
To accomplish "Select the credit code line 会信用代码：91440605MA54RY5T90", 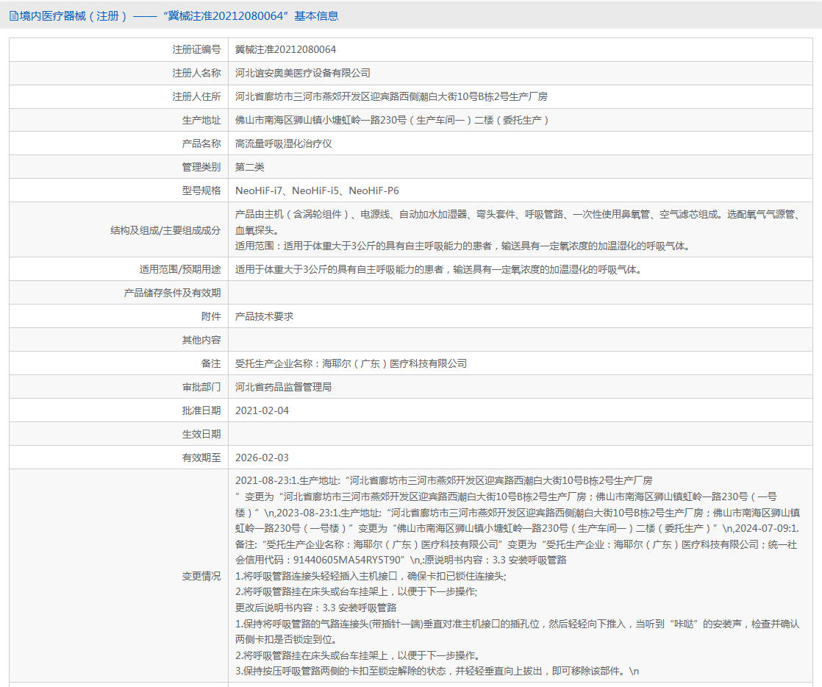I will point(401,560).
